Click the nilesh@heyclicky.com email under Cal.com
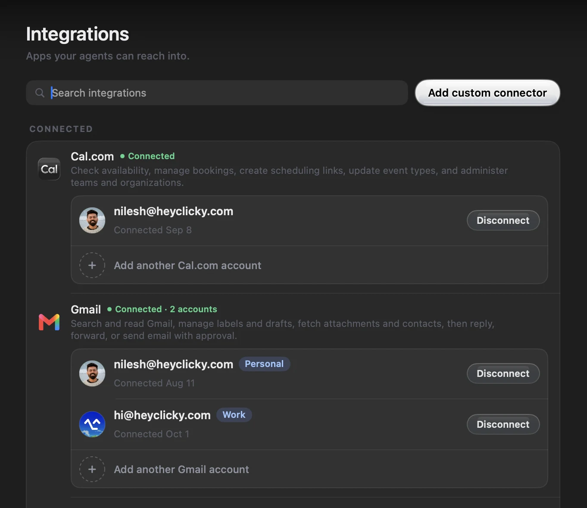The image size is (587, 508). [173, 211]
